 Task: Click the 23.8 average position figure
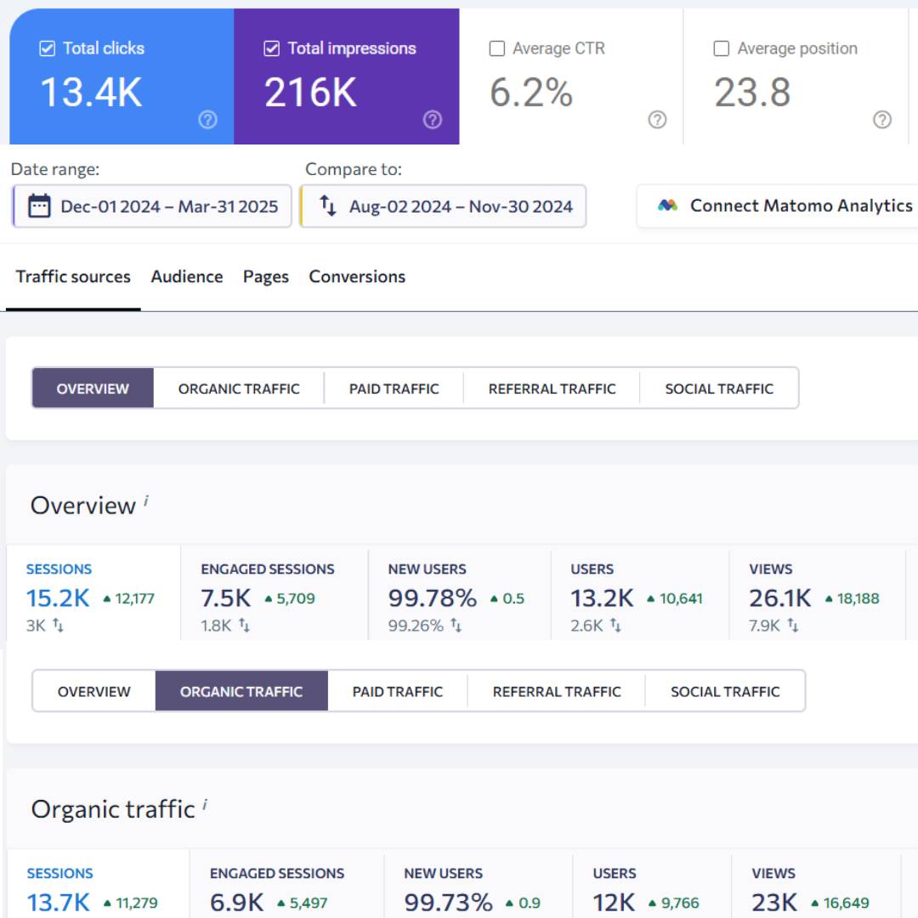tap(752, 93)
